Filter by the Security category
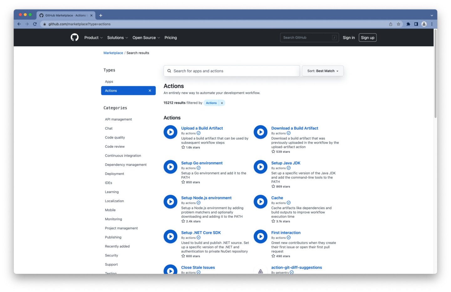Viewport: 451px width, 292px height. click(111, 256)
